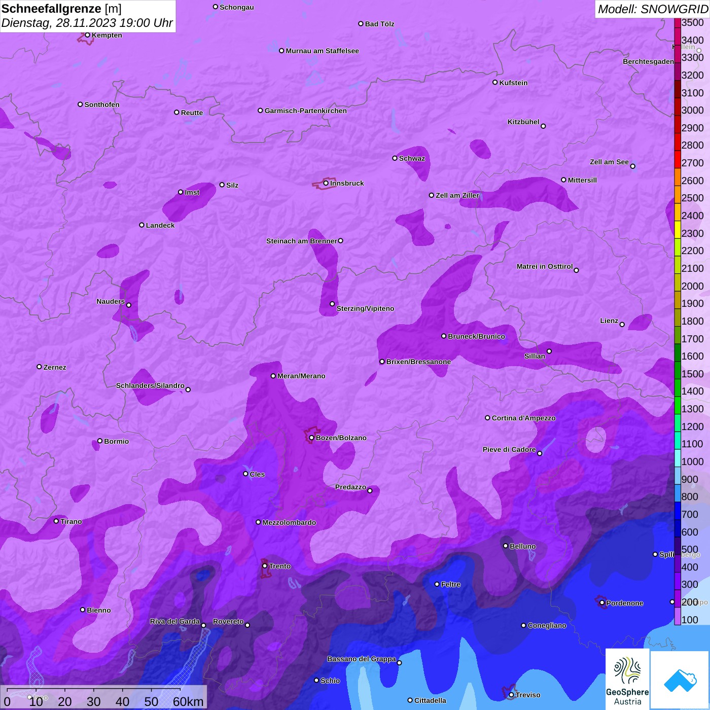Click the 'Modell: SNOWGRID' label
710x710 pixels.
click(653, 9)
